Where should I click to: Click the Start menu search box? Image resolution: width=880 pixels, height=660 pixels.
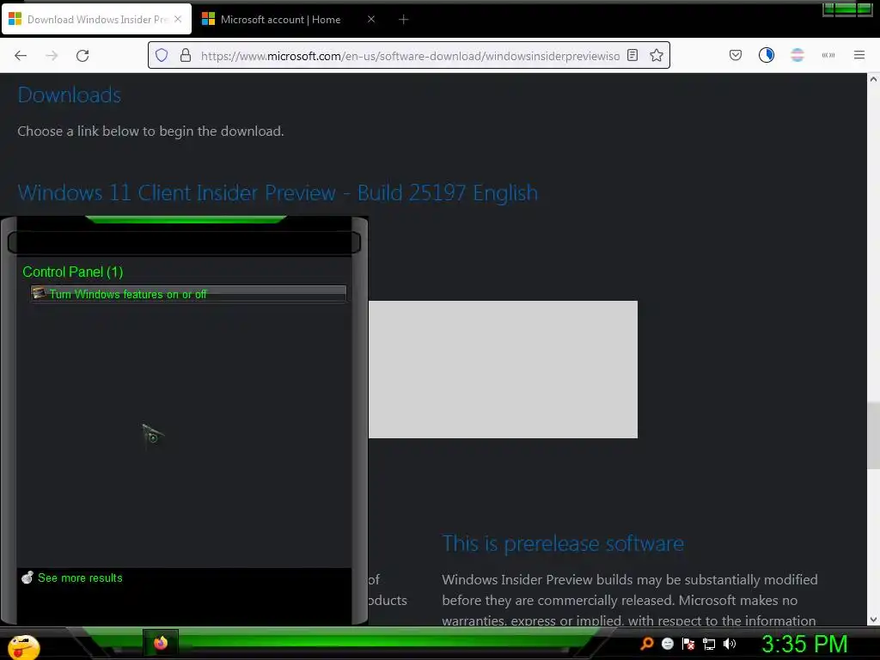[184, 243]
